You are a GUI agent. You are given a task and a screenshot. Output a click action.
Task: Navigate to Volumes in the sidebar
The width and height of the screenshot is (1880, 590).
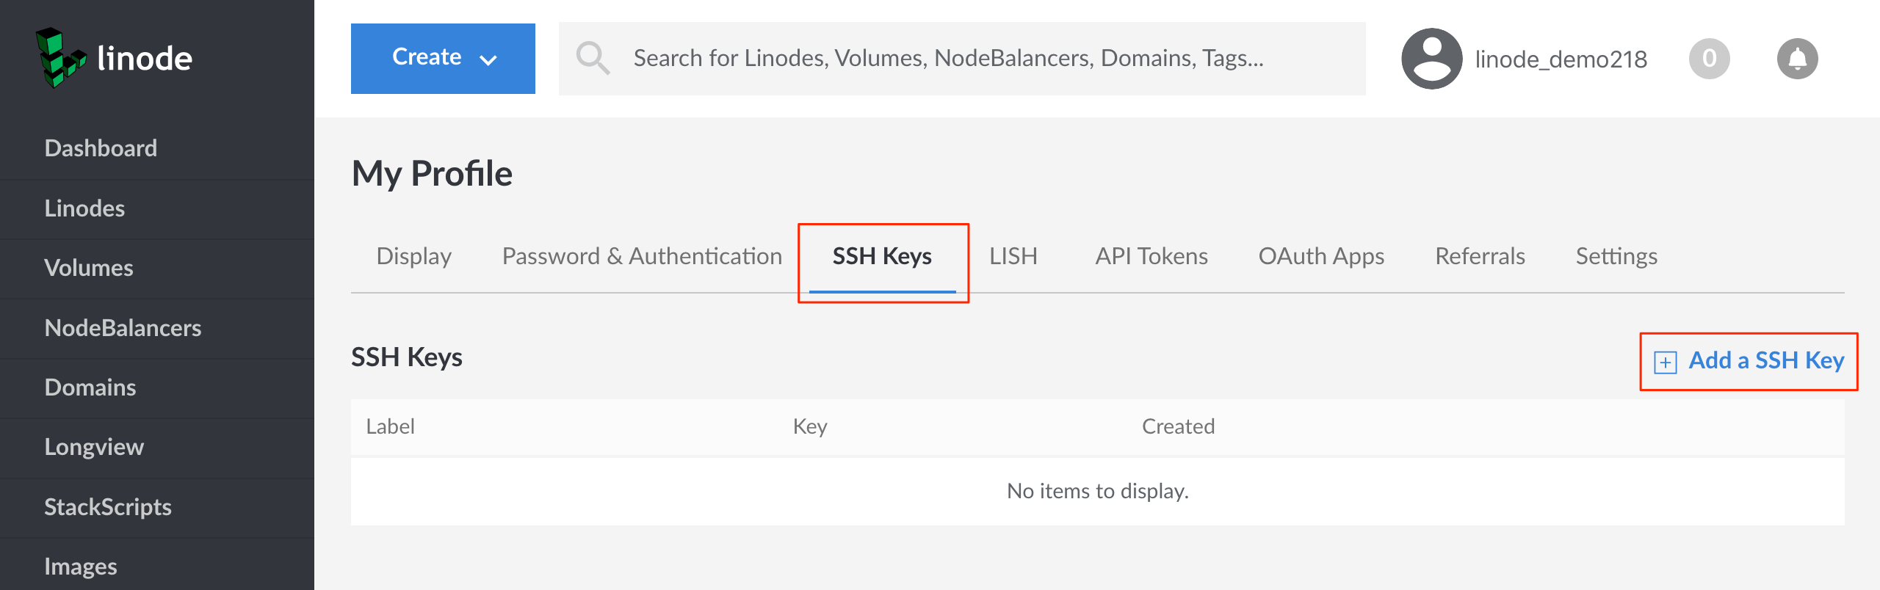[x=89, y=268]
